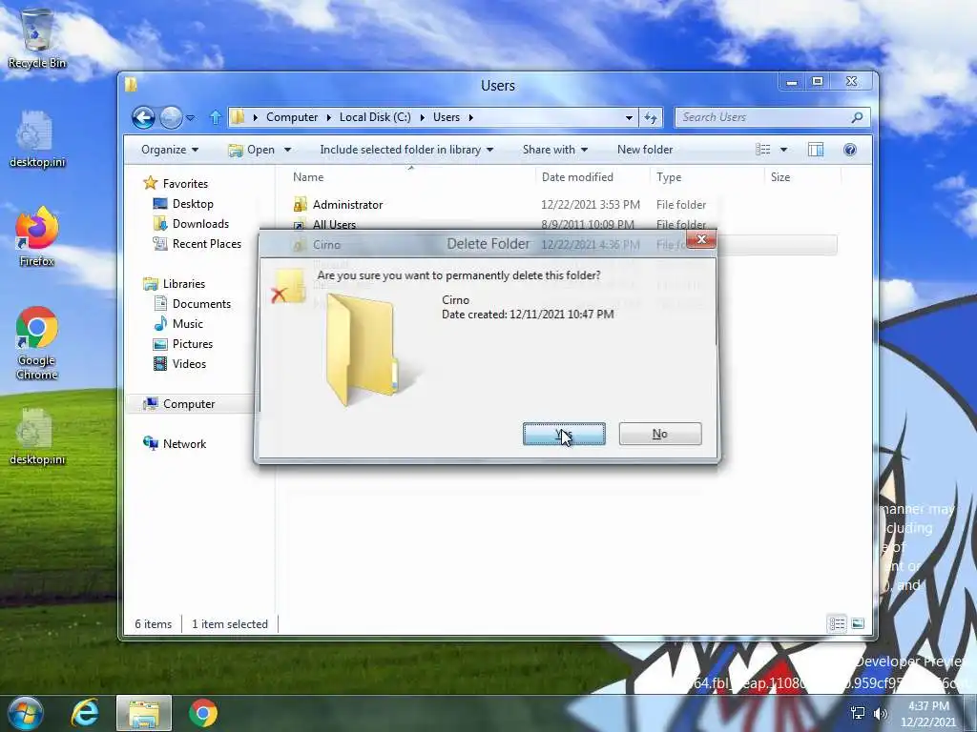Click Local Disk (C:) breadcrumb
The width and height of the screenshot is (977, 732).
(x=375, y=117)
